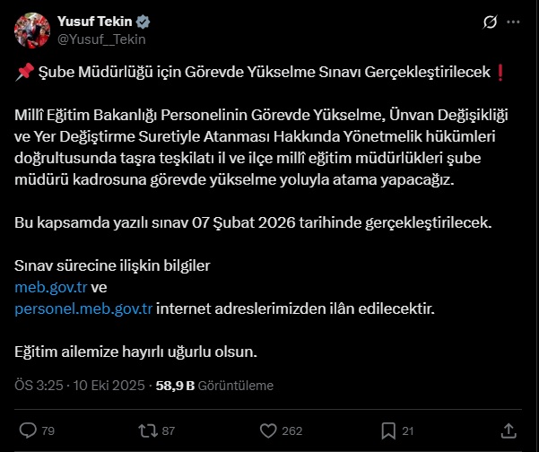Open the @Yusuf__Tekin handle link
The height and width of the screenshot is (452, 539).
point(100,39)
